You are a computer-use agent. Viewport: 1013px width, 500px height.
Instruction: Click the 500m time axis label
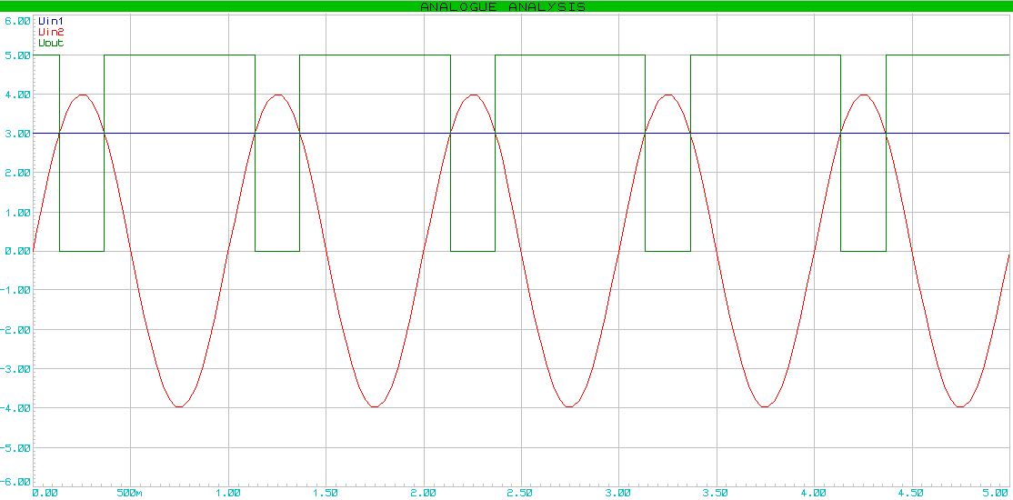(x=131, y=493)
